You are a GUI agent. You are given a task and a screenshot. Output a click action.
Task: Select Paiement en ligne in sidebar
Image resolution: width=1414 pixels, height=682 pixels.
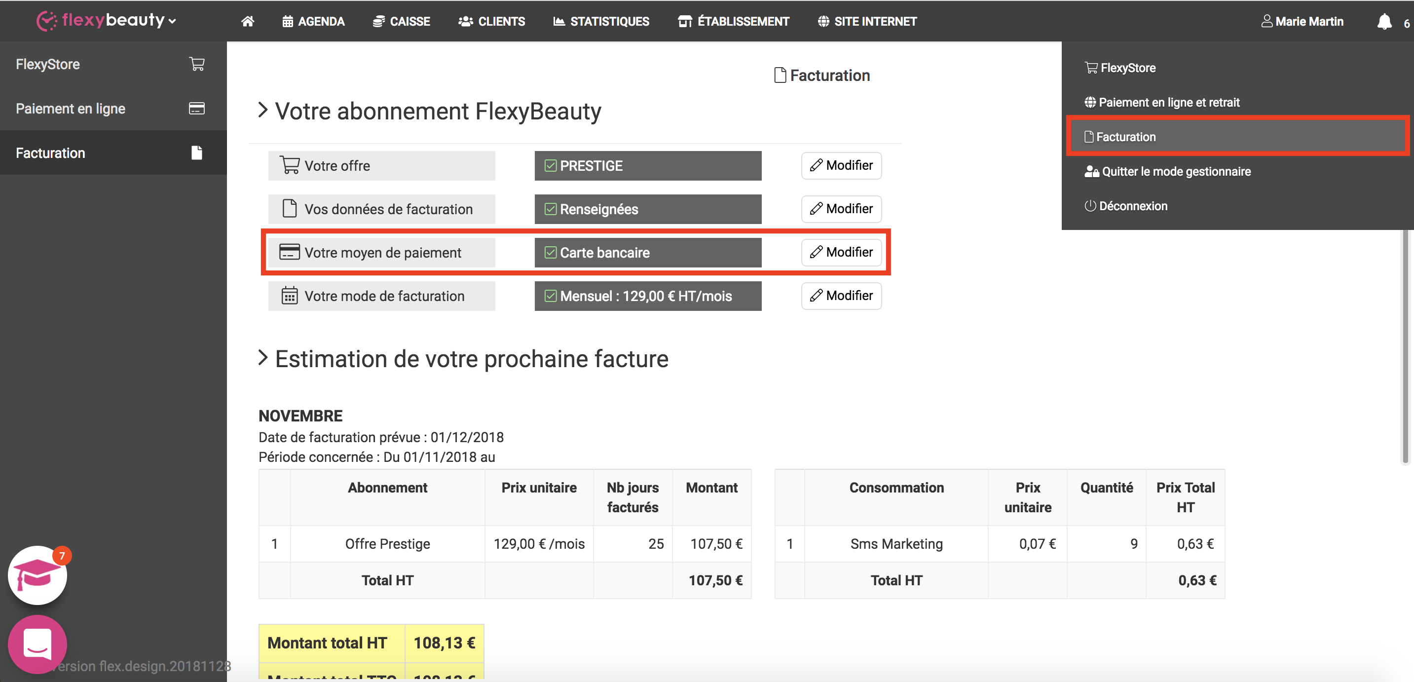point(113,108)
